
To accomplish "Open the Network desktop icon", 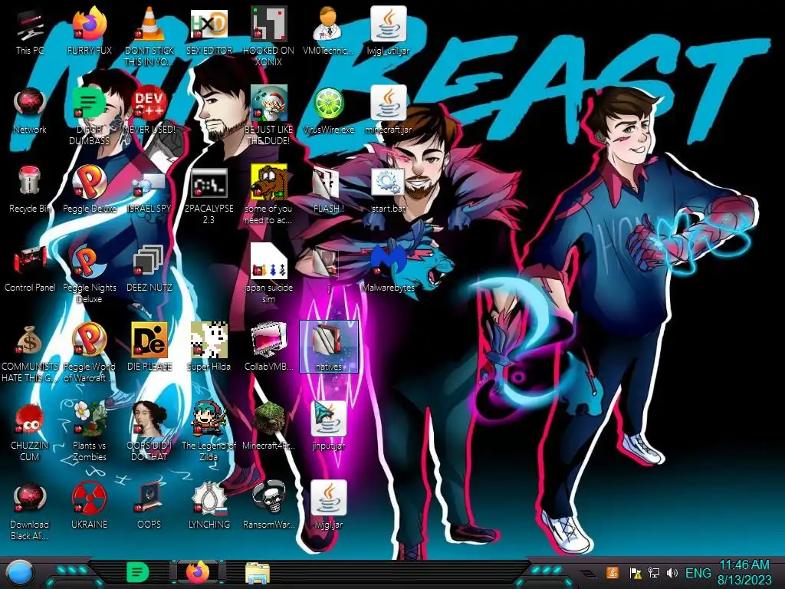I will [x=30, y=110].
